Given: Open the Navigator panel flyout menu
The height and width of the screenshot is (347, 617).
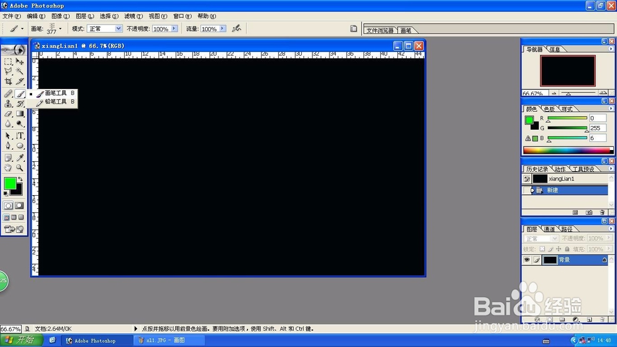Looking at the screenshot, I should pyautogui.click(x=611, y=49).
